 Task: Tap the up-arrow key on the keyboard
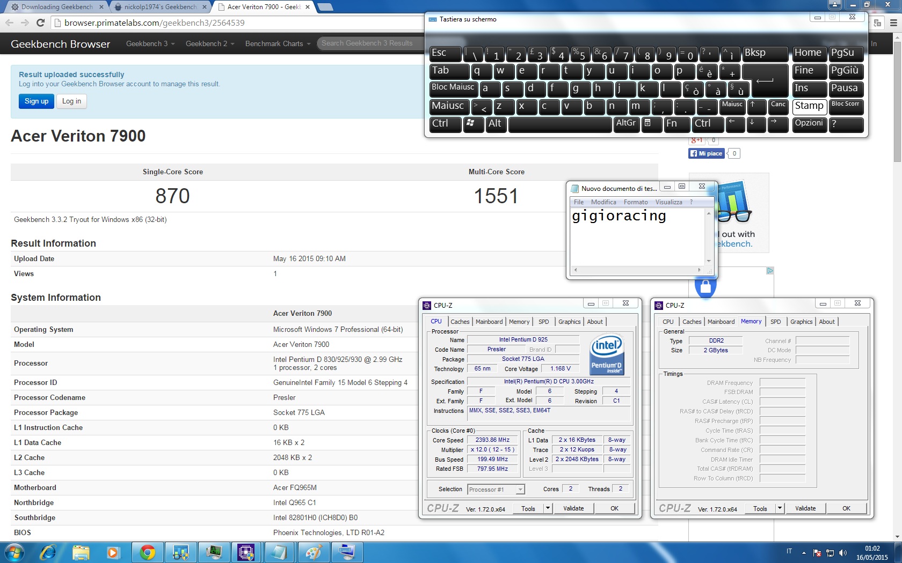tap(756, 107)
